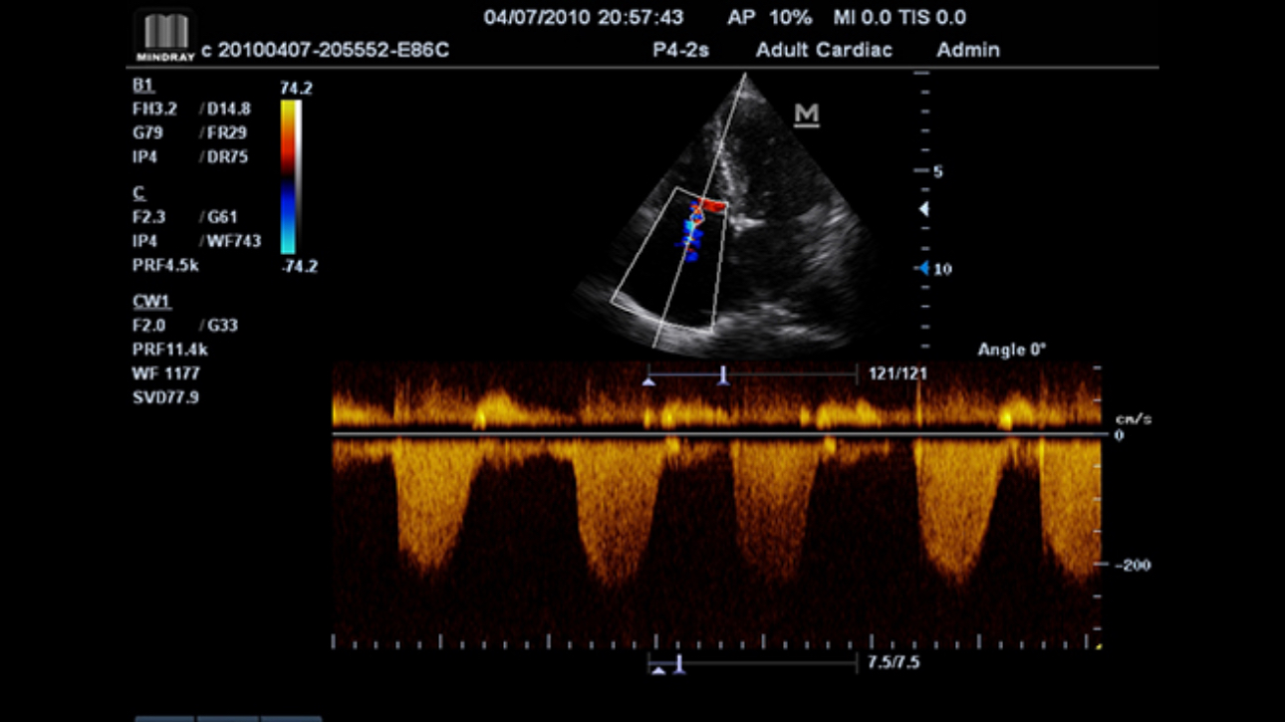This screenshot has width=1285, height=722.
Task: Click the PRF11.4k parameter value
Action: pos(170,350)
